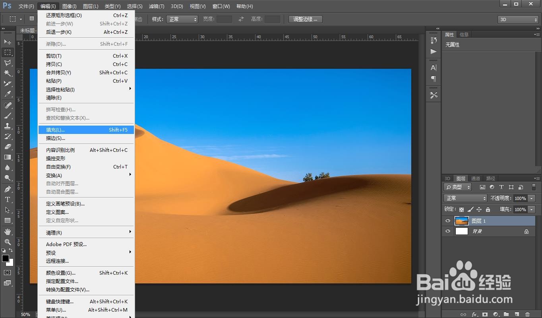The width and height of the screenshot is (542, 318).
Task: Toggle lock image pixels brush icon
Action: 470,209
